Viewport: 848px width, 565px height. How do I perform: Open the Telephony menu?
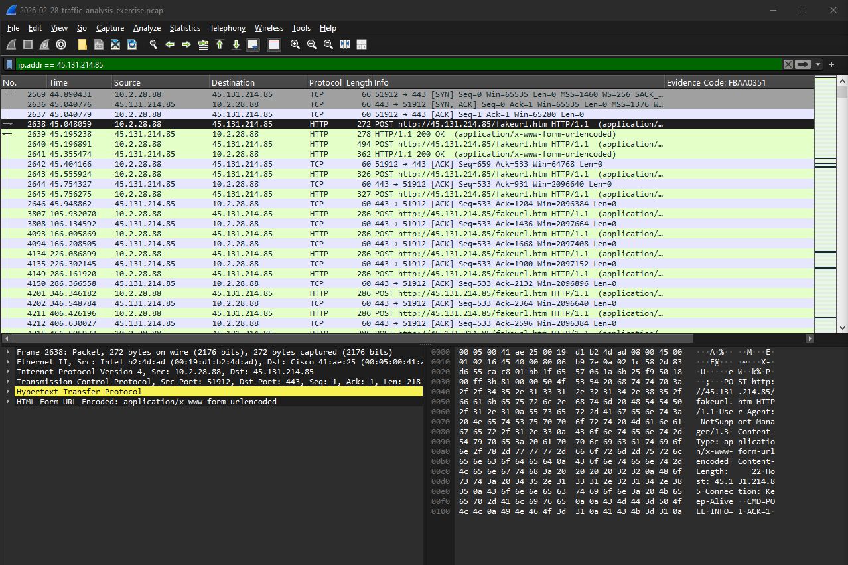pos(228,28)
